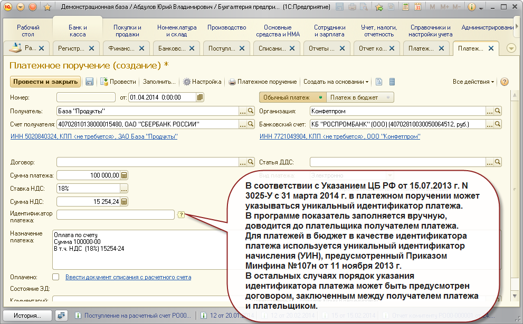
Task: Click the Заполнить... button
Action: tap(159, 82)
